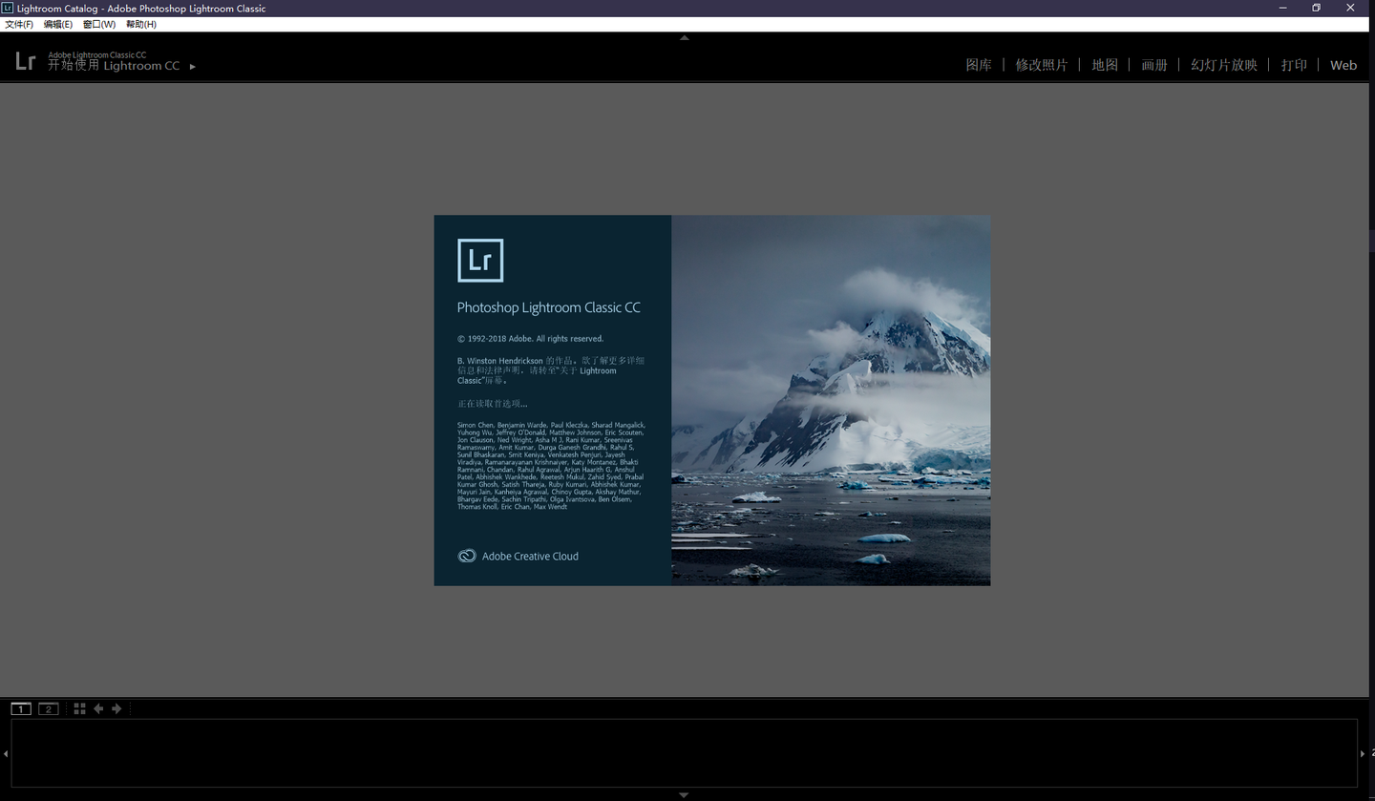Click the 1992-2018 Adobe copyright line
This screenshot has height=801, width=1375.
(x=530, y=339)
